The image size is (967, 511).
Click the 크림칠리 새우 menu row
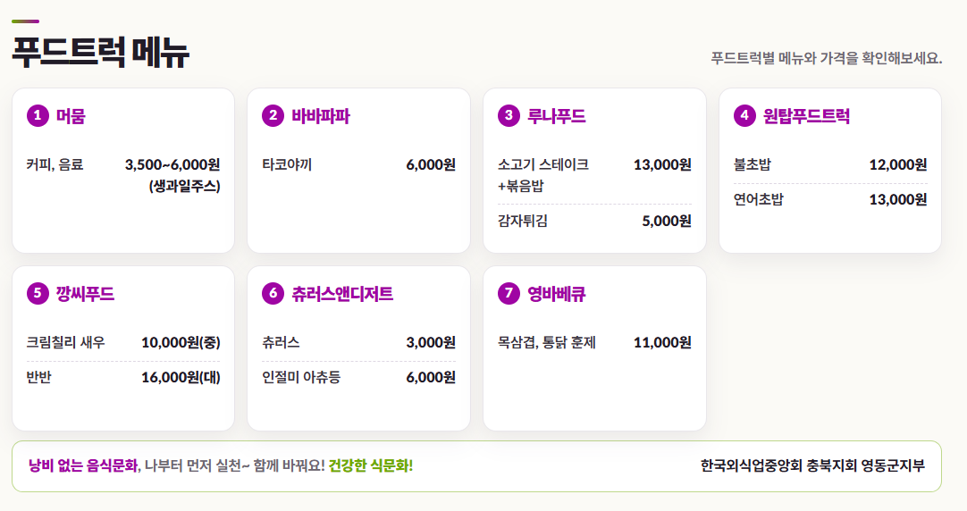point(123,342)
